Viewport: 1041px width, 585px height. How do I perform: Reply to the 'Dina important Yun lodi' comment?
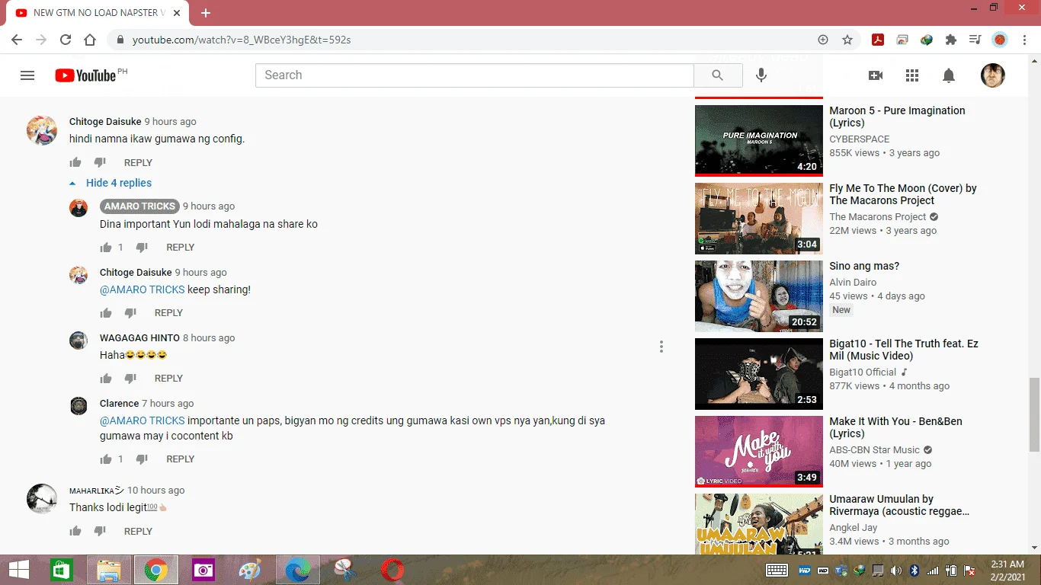pos(181,248)
